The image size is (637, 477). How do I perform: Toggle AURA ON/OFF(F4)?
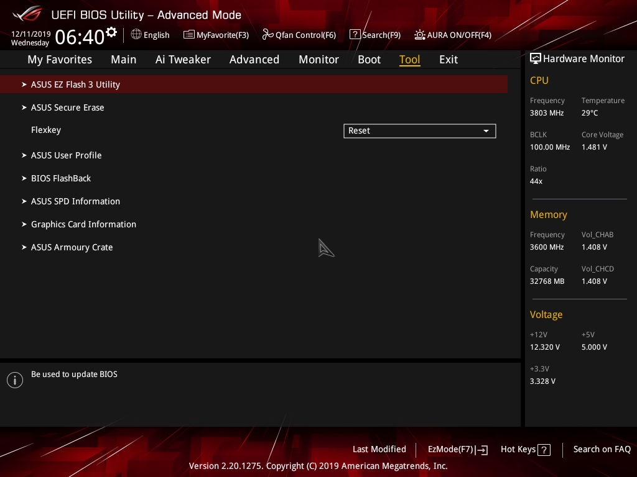[x=420, y=35]
